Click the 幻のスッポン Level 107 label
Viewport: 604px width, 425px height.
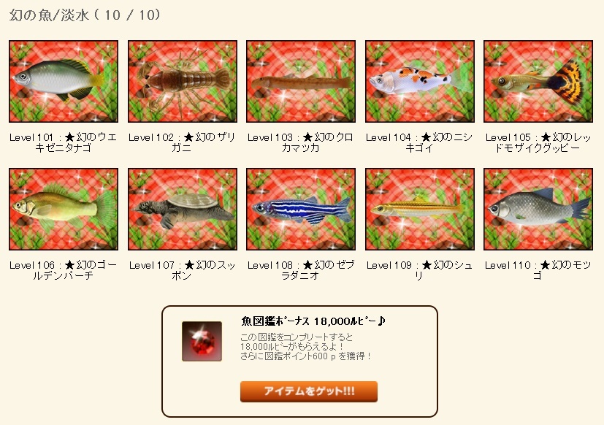pos(182,270)
